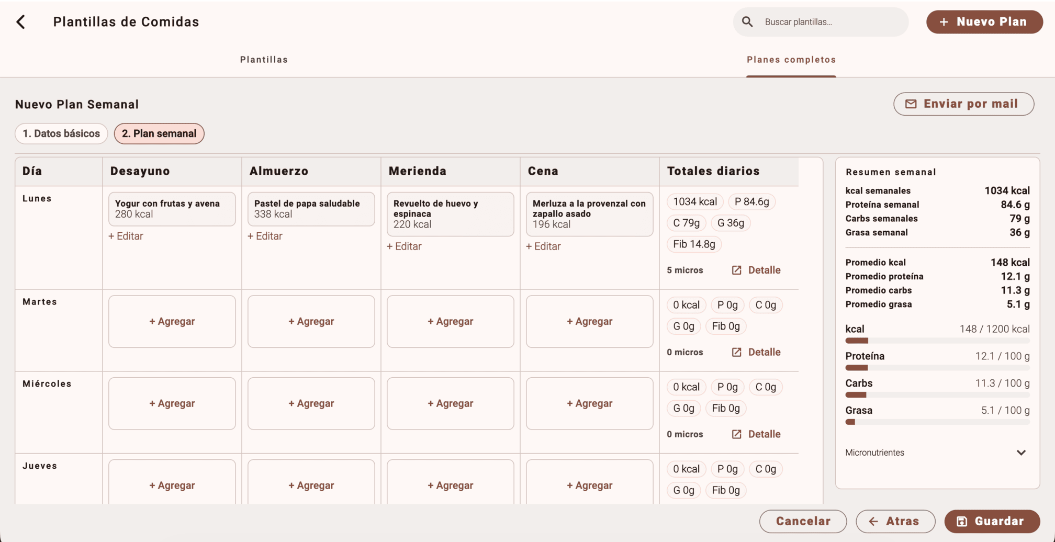Click Lunes C 79g chip
The height and width of the screenshot is (542, 1055).
[686, 223]
